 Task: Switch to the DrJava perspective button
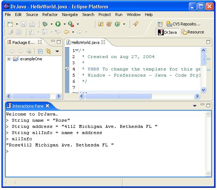(x=167, y=32)
